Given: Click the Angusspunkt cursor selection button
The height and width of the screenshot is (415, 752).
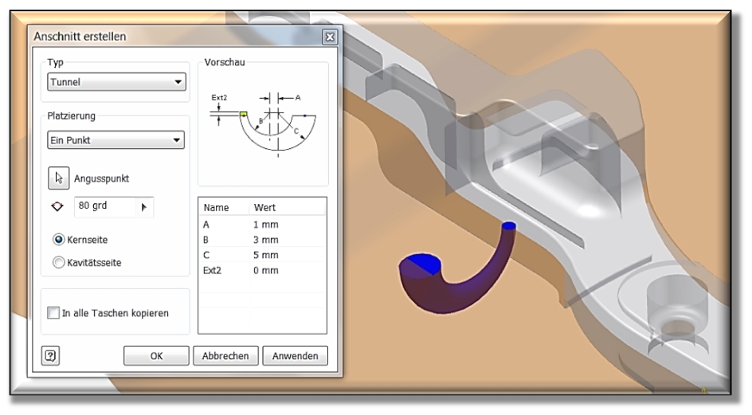Looking at the screenshot, I should tap(57, 178).
